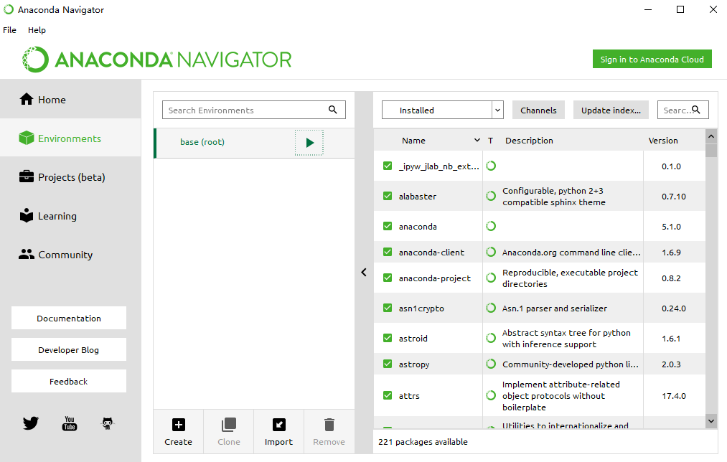Click the Import environment icon
This screenshot has width=727, height=462.
[x=278, y=425]
